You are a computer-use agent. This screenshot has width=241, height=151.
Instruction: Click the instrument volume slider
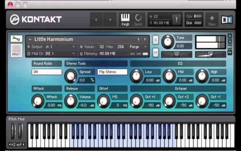(x=211, y=55)
